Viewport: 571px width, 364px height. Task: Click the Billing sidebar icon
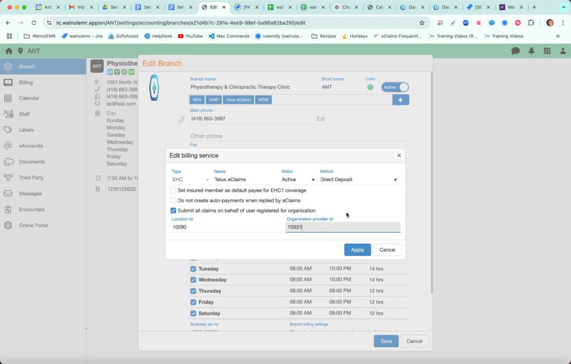coord(8,82)
